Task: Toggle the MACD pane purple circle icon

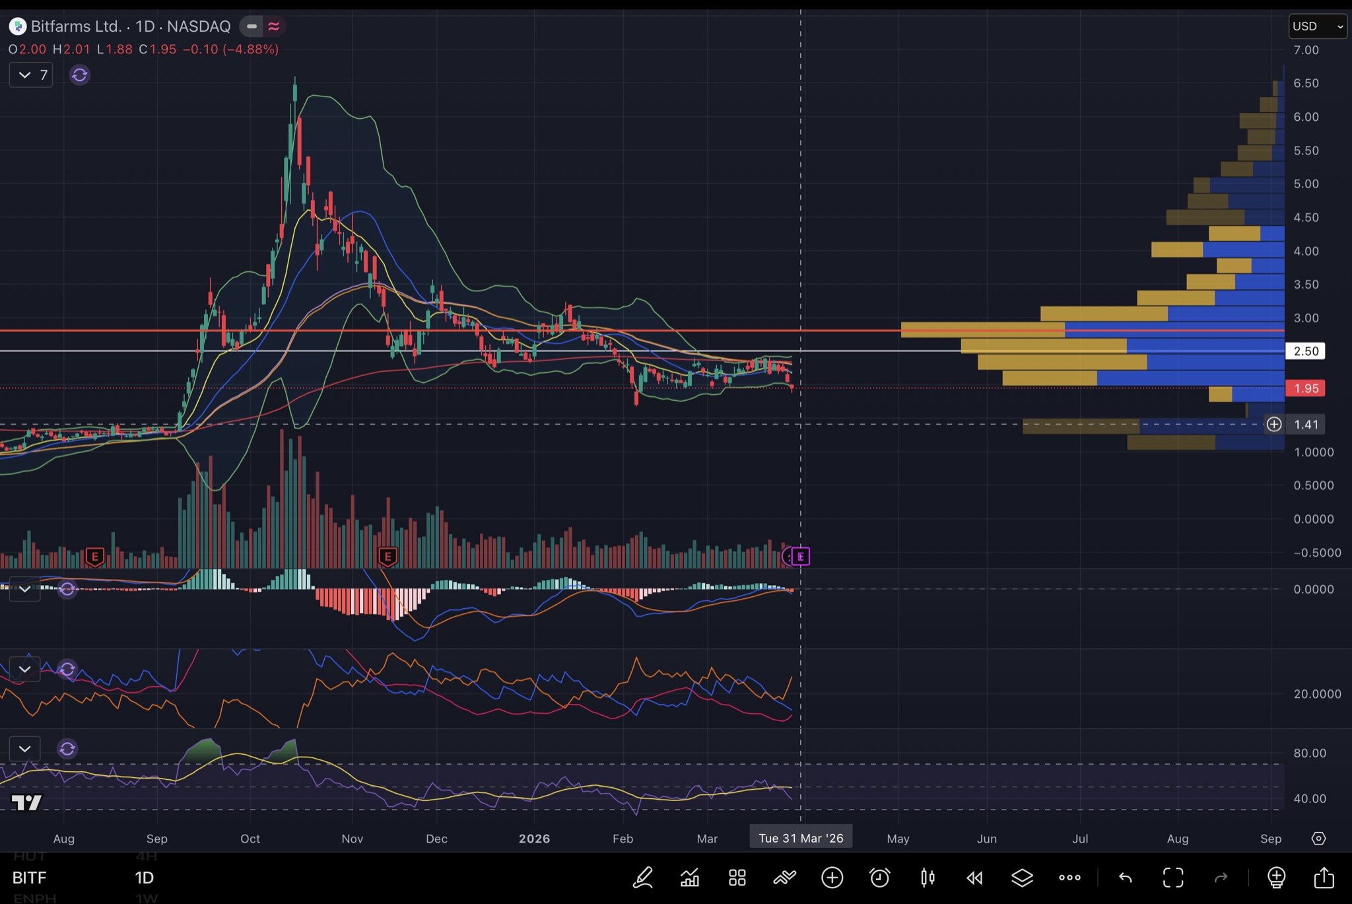Action: point(67,588)
